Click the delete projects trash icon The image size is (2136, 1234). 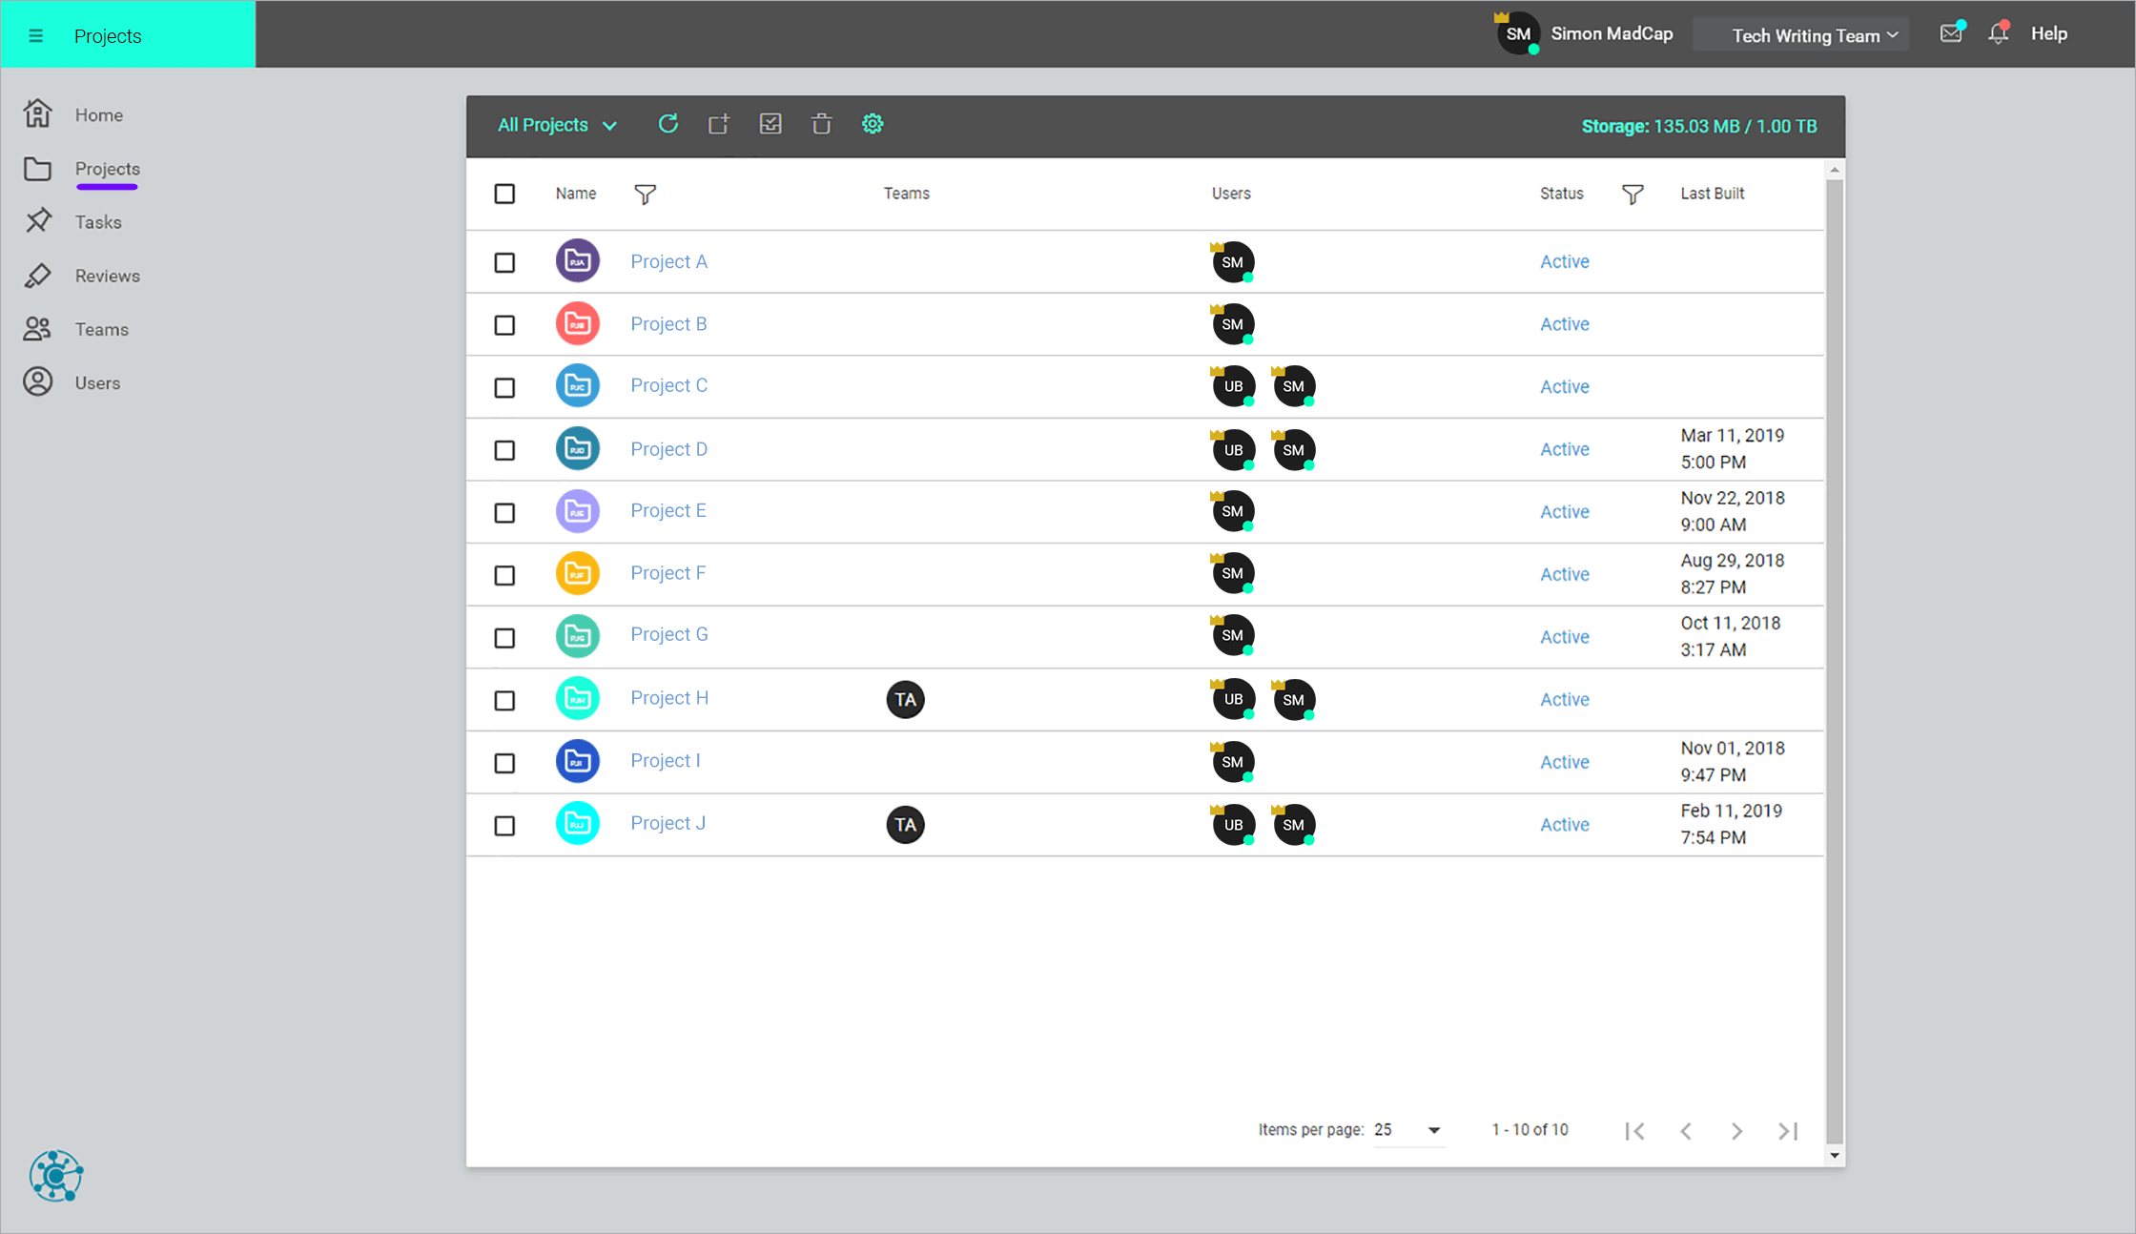coord(821,124)
